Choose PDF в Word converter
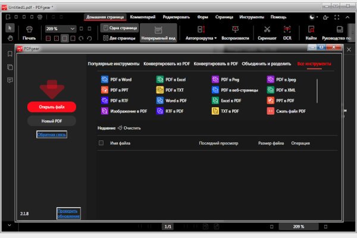 (116, 80)
